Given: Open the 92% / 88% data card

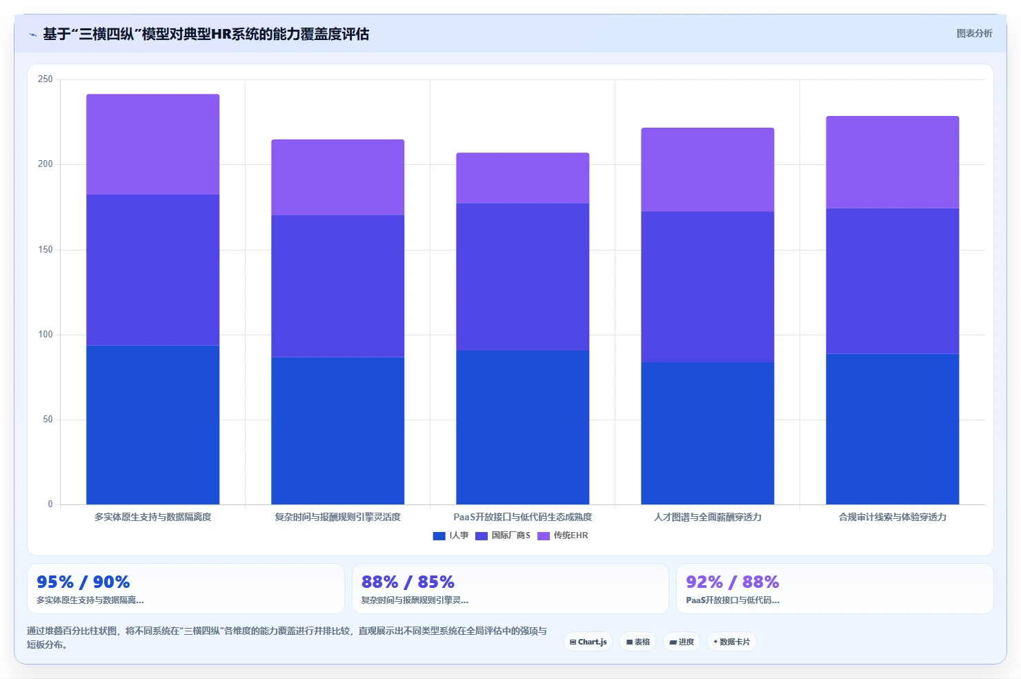Looking at the screenshot, I should pos(835,589).
